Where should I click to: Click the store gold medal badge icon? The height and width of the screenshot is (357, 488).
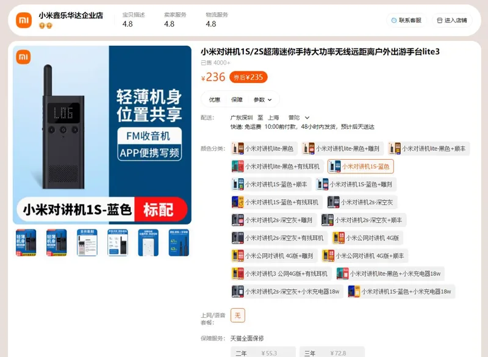tap(45, 26)
